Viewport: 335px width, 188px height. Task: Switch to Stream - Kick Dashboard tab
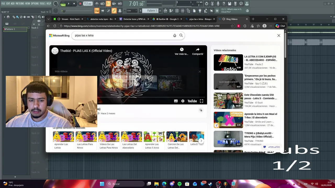pyautogui.click(x=68, y=19)
